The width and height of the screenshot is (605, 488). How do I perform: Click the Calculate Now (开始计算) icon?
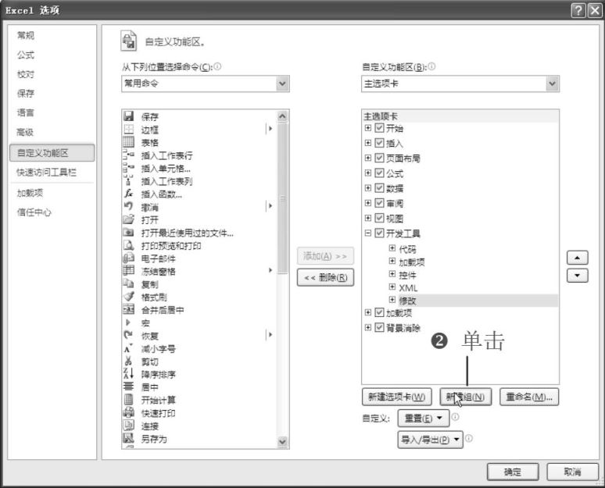(x=128, y=400)
